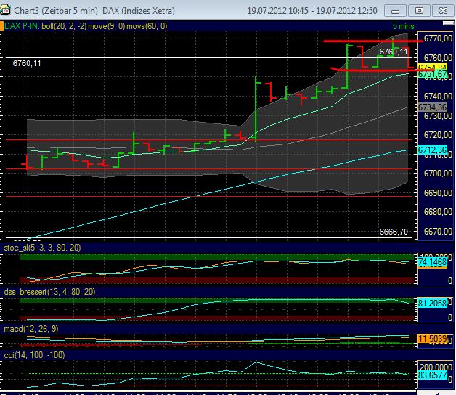
Task: Click the small white button above the price axis
Action: click(448, 23)
